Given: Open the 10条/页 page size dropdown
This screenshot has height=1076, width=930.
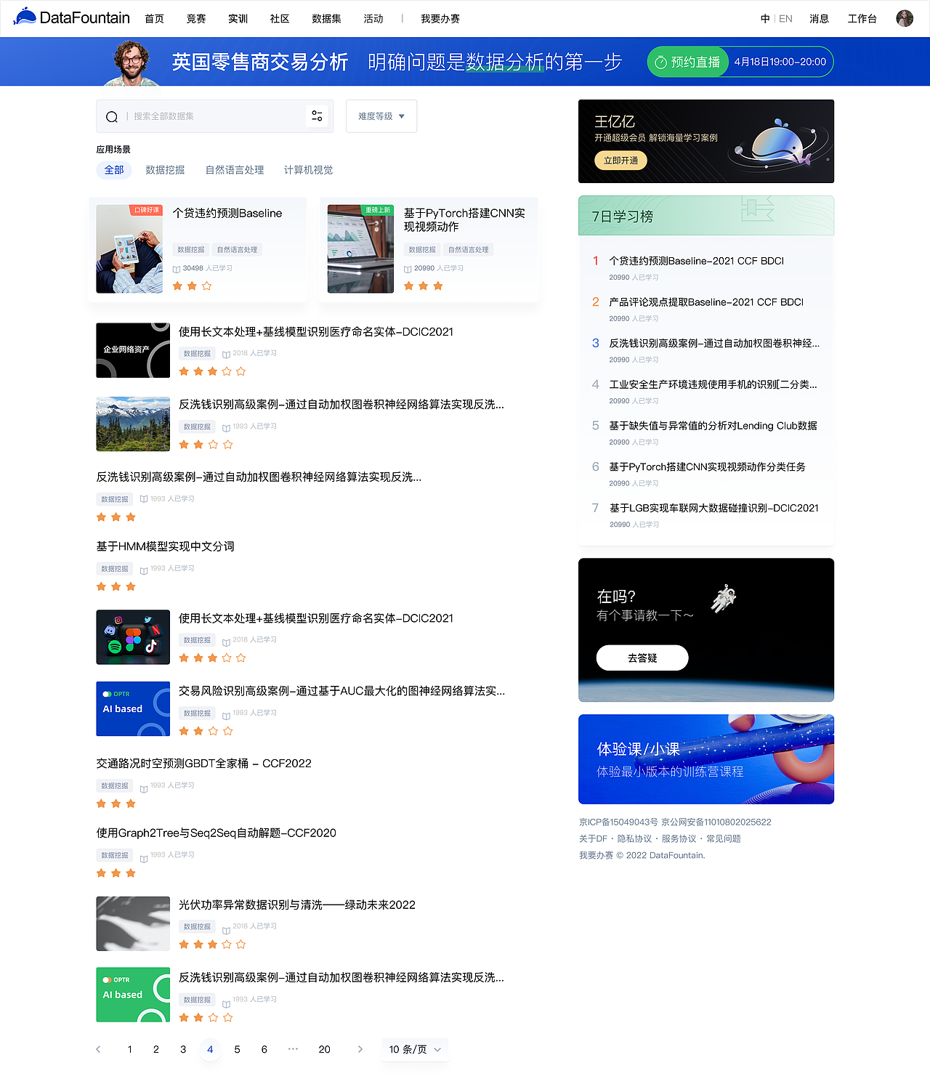Looking at the screenshot, I should click(x=415, y=1049).
